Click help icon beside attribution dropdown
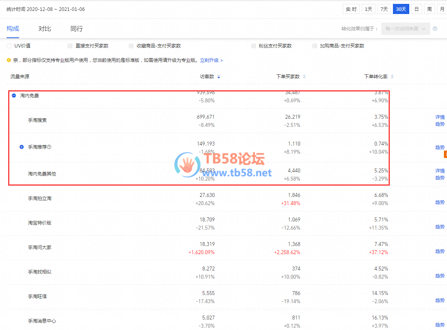The image size is (447, 330). tap(435, 29)
